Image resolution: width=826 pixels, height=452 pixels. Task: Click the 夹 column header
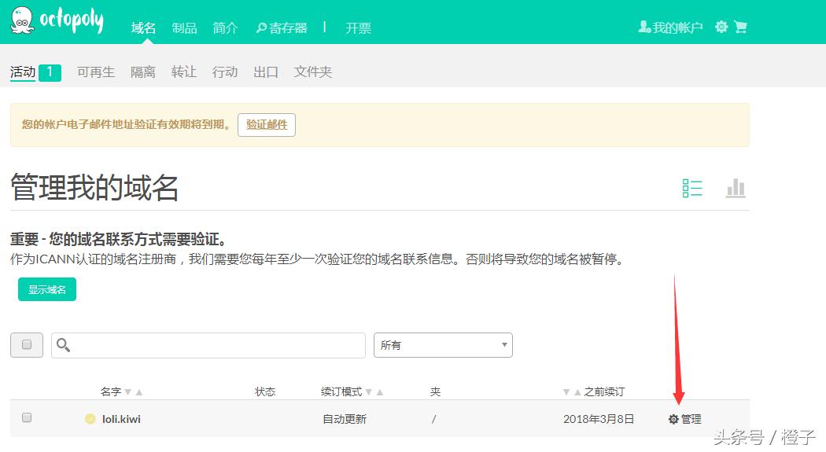click(x=435, y=391)
